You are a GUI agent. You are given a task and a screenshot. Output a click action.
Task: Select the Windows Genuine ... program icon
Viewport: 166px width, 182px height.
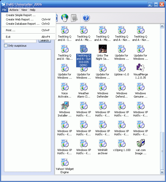(141, 87)
